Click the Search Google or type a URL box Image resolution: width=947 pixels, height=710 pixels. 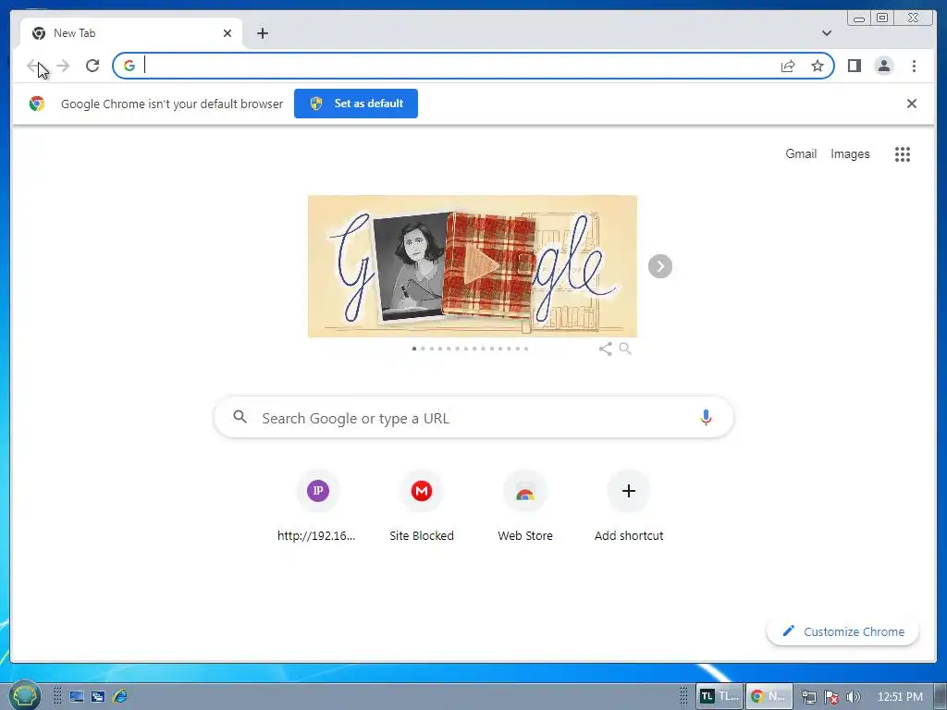[x=473, y=418]
